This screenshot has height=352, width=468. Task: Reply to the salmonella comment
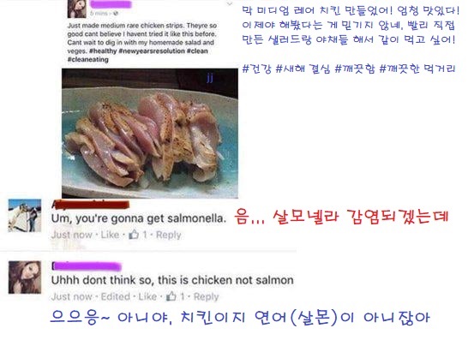coord(168,235)
